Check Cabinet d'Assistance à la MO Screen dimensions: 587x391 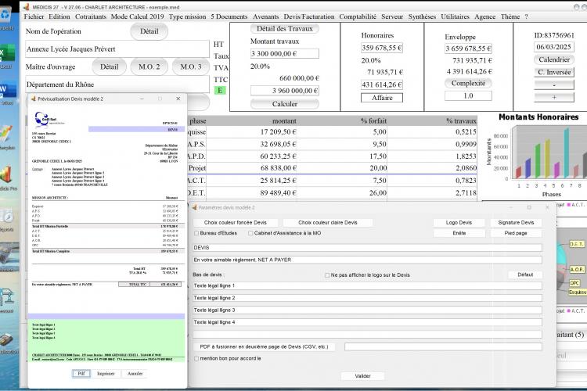coord(250,233)
